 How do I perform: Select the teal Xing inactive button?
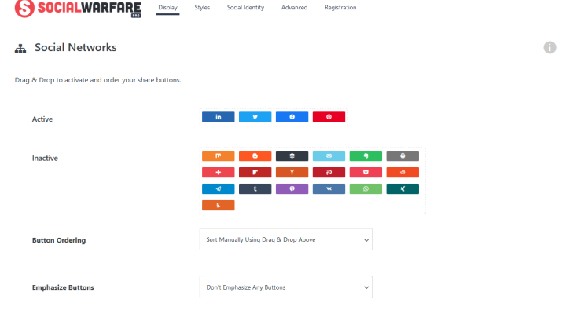click(x=402, y=188)
